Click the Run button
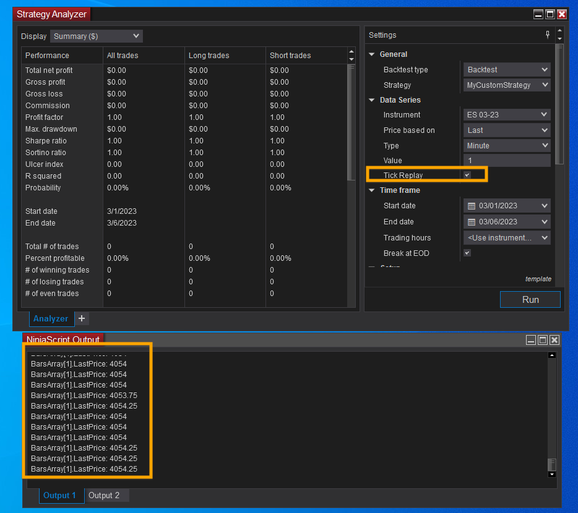The image size is (578, 513). 530,300
